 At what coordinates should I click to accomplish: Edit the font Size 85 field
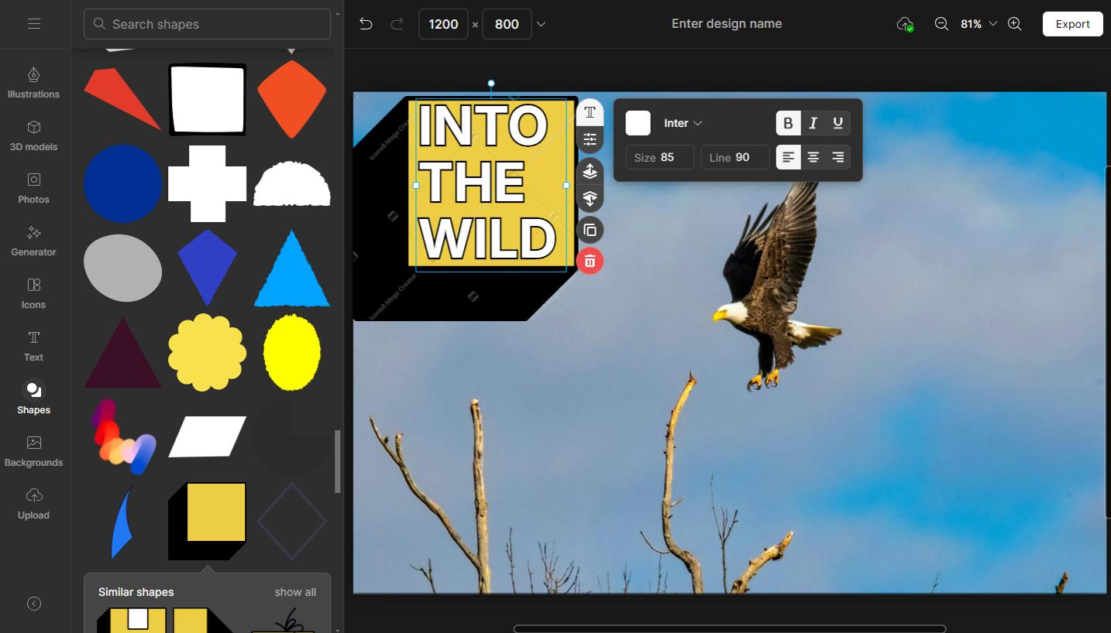tap(660, 157)
